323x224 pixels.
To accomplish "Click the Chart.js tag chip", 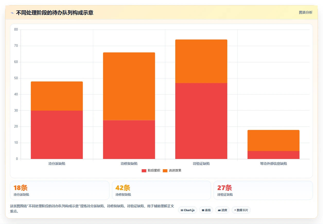I will 188,210.
